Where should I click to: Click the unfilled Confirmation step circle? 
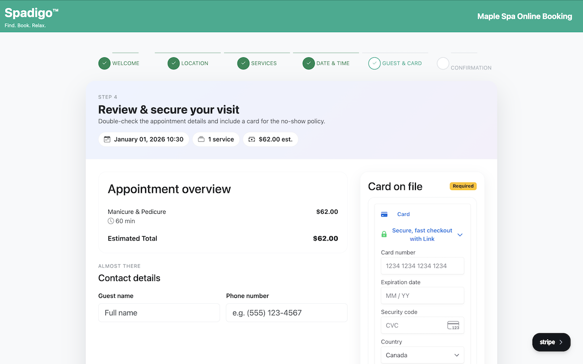click(443, 63)
